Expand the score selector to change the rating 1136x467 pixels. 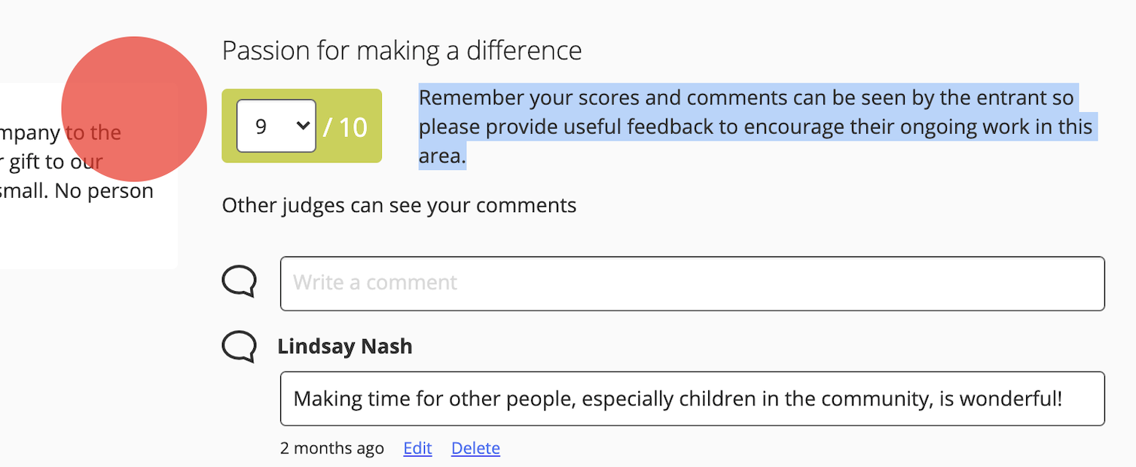[276, 126]
